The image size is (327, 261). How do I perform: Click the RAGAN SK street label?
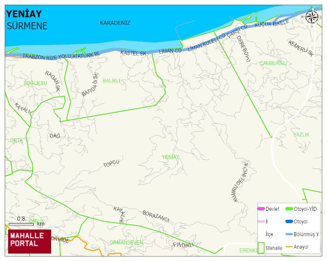tap(52, 81)
